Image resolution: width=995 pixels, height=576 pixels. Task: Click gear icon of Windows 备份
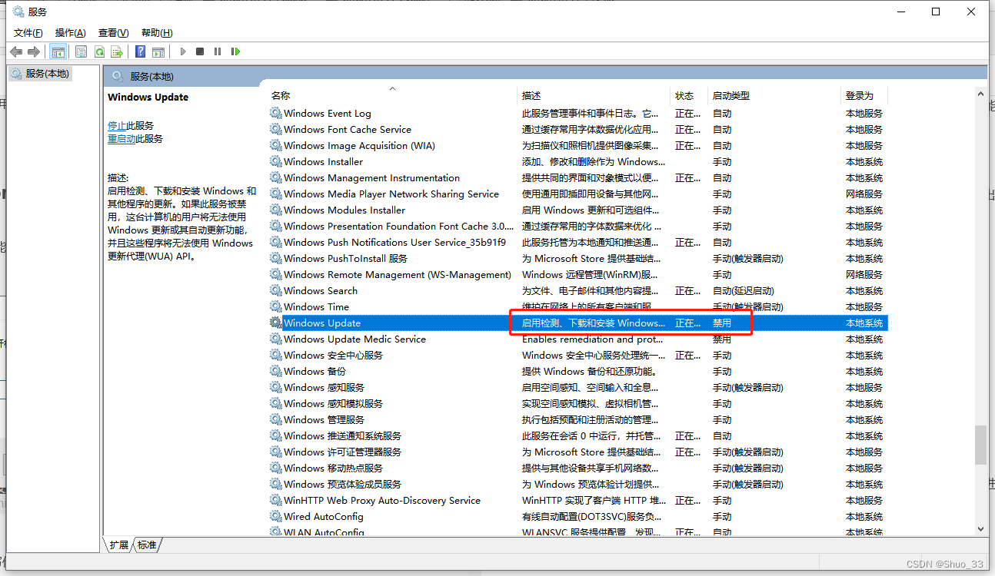coord(276,371)
